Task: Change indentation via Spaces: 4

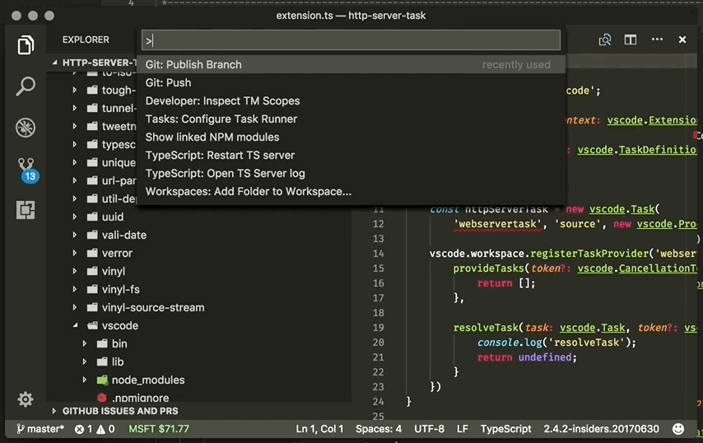Action: click(379, 429)
